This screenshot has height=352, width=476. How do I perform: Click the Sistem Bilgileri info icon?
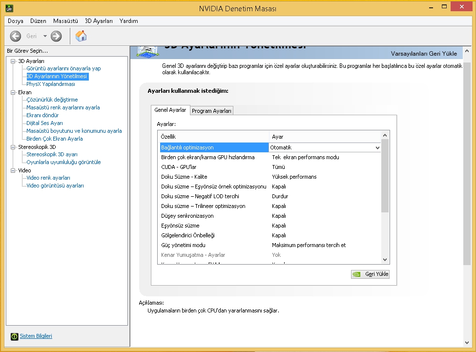click(14, 336)
